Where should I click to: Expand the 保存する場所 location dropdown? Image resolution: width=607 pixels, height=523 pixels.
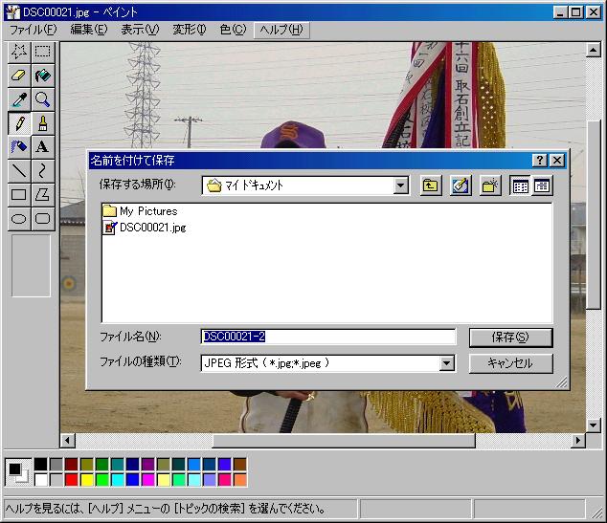[401, 185]
